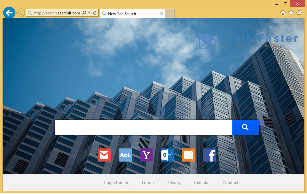Refresh the page with reload icon

[x=95, y=13]
